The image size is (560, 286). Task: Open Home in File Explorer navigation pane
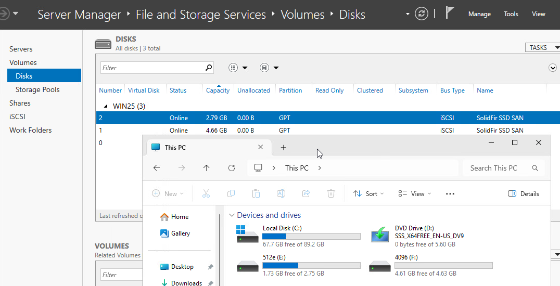pyautogui.click(x=174, y=216)
